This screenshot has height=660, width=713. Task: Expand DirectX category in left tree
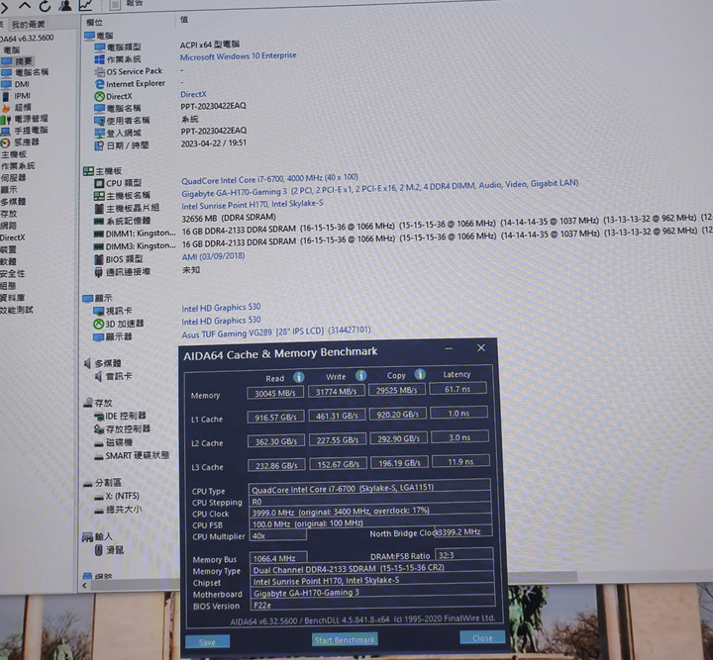coord(13,237)
